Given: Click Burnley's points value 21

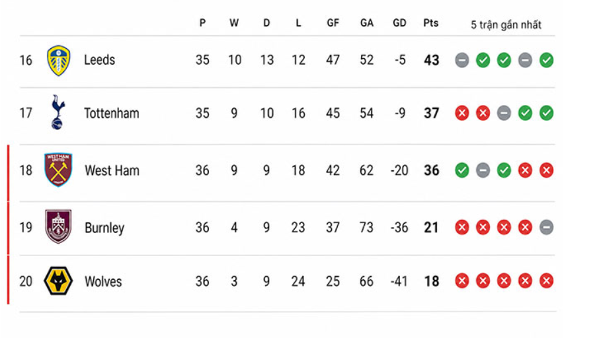Looking at the screenshot, I should (431, 228).
